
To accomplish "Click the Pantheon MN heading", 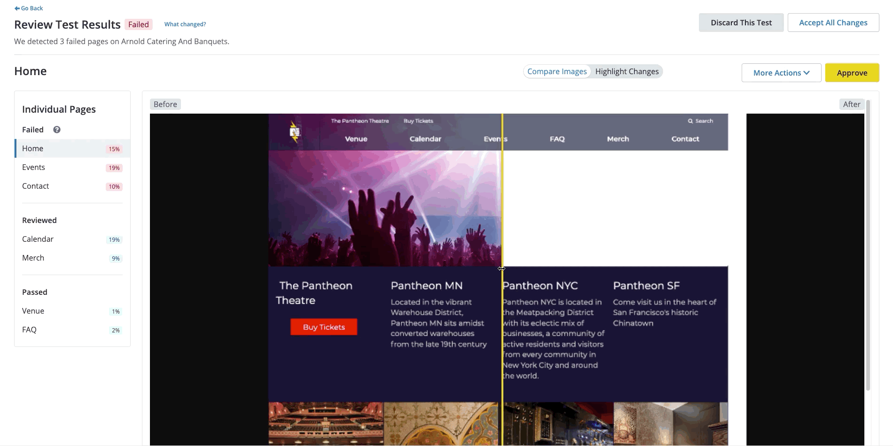I will tap(427, 285).
